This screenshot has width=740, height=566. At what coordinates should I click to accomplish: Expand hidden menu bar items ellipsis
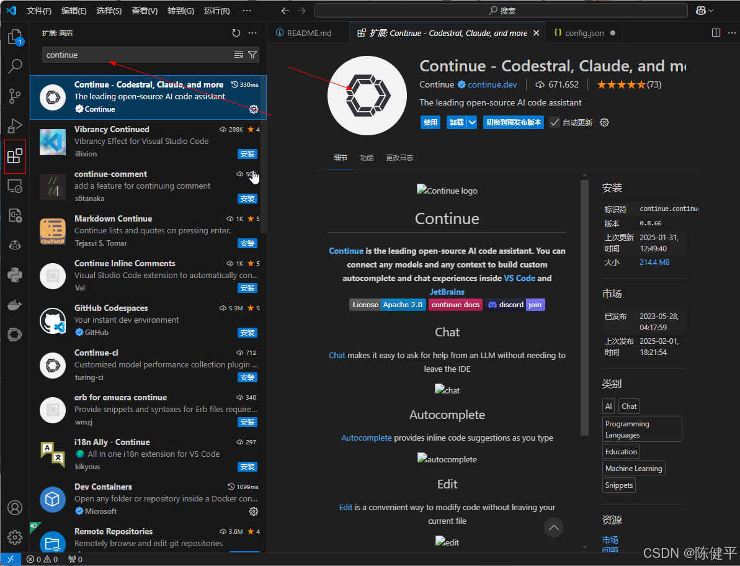tap(247, 11)
